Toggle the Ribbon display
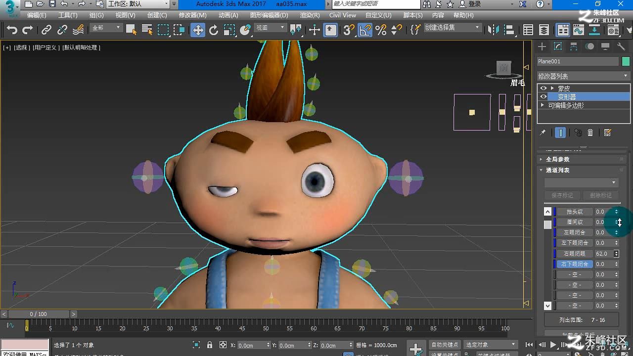The image size is (633, 356). (563, 30)
